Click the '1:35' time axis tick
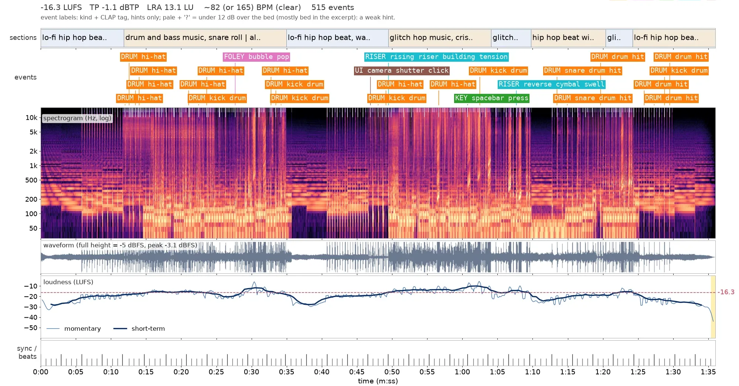 click(708, 372)
